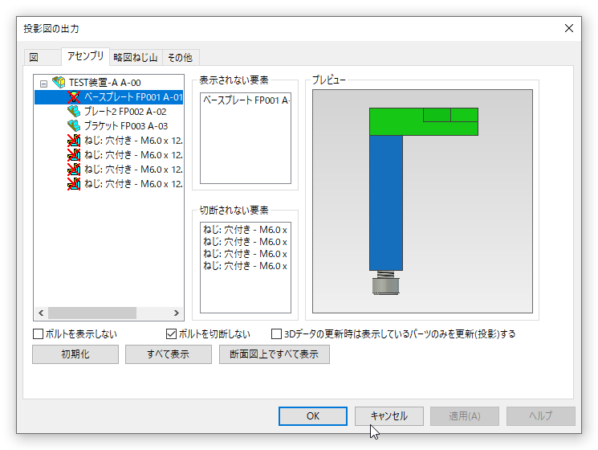Select the TEST装置-A A-00 root row
598x450 pixels.
tap(105, 83)
